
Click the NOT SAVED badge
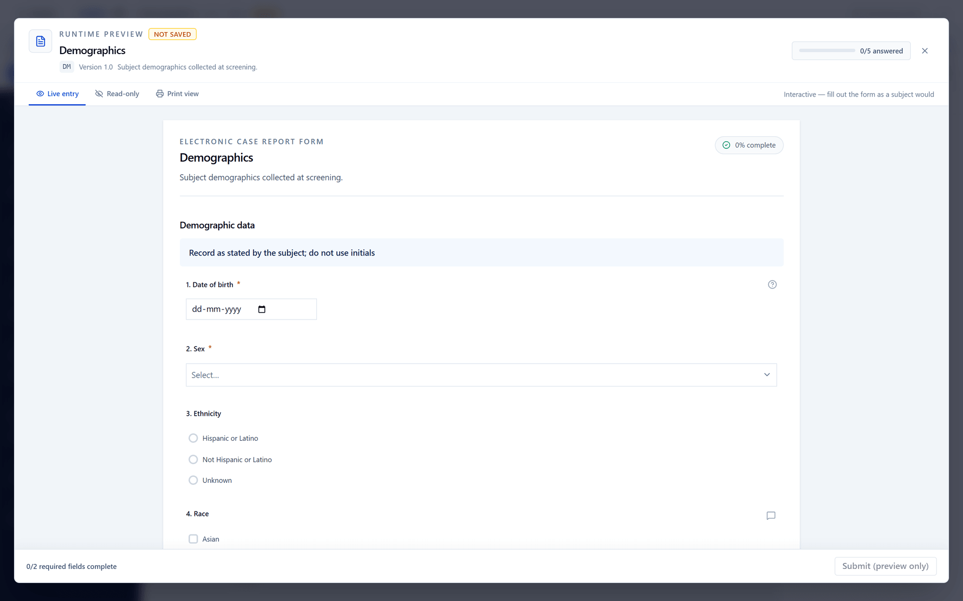(x=173, y=34)
